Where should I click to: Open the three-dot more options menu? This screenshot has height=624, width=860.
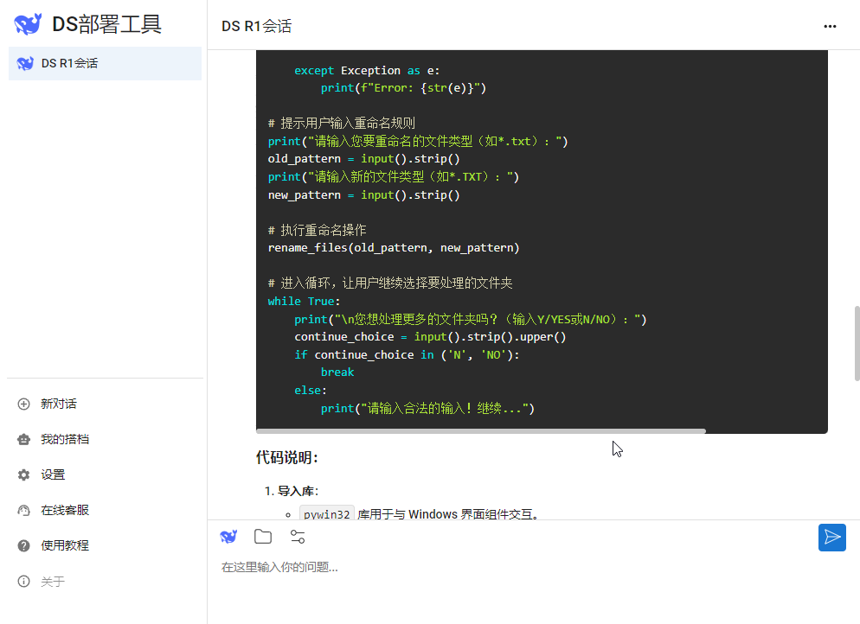coord(830,26)
